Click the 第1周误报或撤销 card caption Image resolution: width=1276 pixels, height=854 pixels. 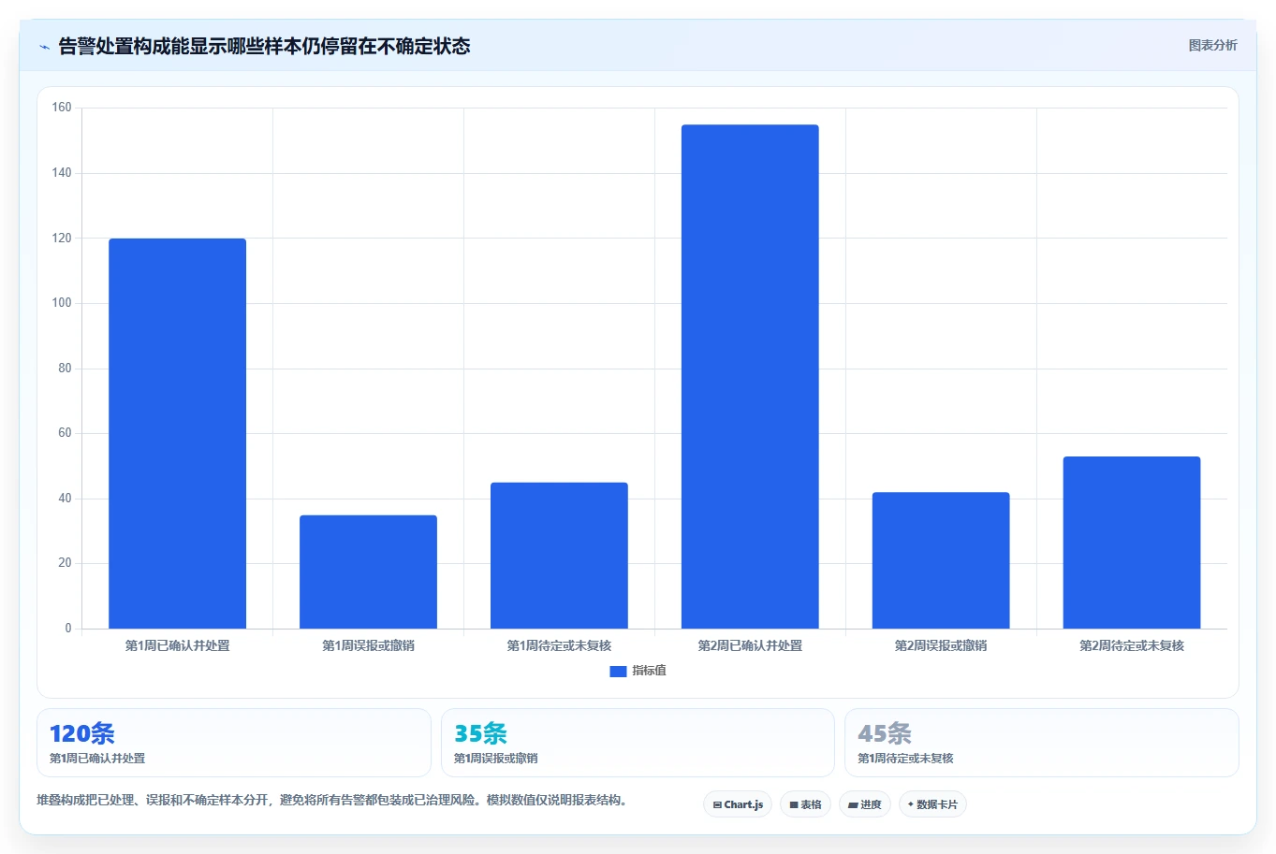496,759
